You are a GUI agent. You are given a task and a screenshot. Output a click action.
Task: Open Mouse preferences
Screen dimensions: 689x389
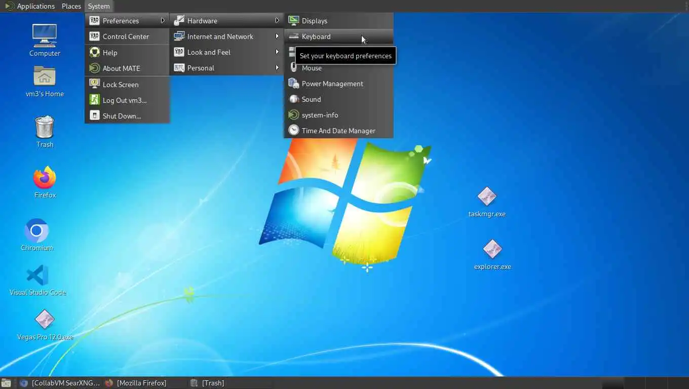coord(338,68)
